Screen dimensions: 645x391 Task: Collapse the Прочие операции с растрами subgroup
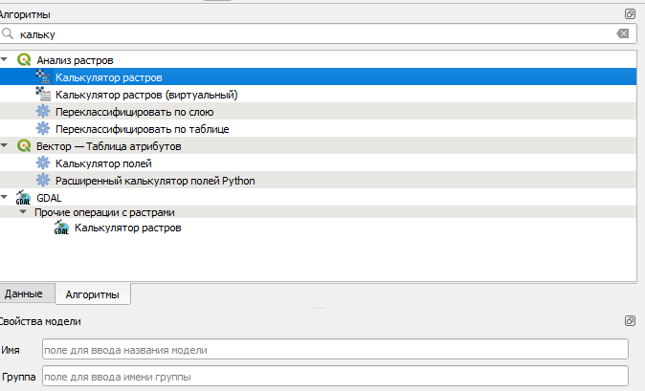(23, 212)
